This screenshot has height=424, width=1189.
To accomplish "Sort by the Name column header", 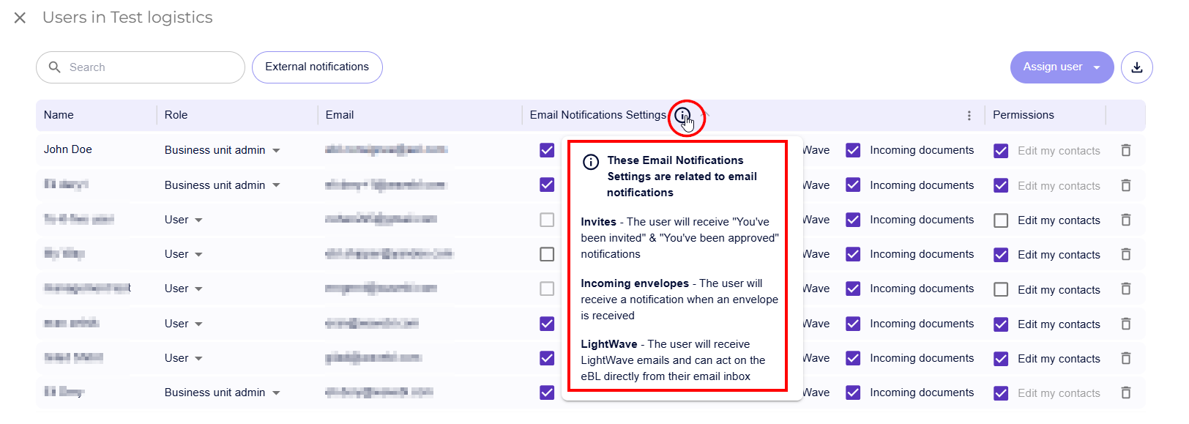I will pyautogui.click(x=59, y=115).
